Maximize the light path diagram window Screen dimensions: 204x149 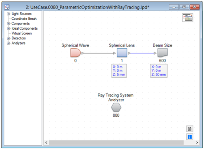point(184,7)
